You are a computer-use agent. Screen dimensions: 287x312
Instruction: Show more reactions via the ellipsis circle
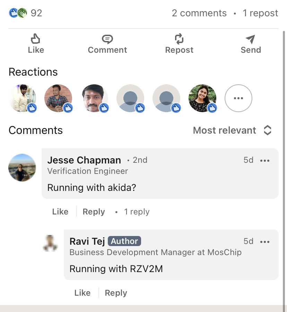[x=238, y=98]
